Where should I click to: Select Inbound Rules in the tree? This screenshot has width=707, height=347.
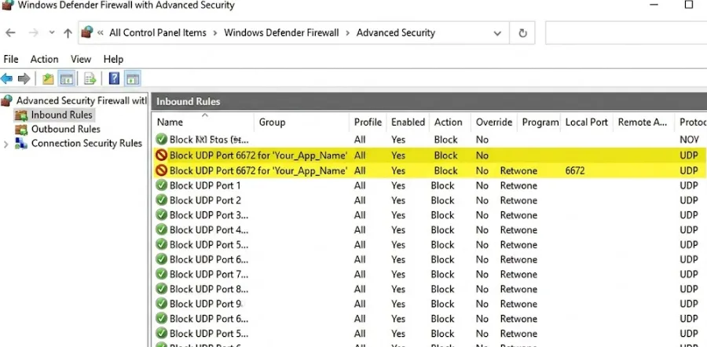(61, 115)
